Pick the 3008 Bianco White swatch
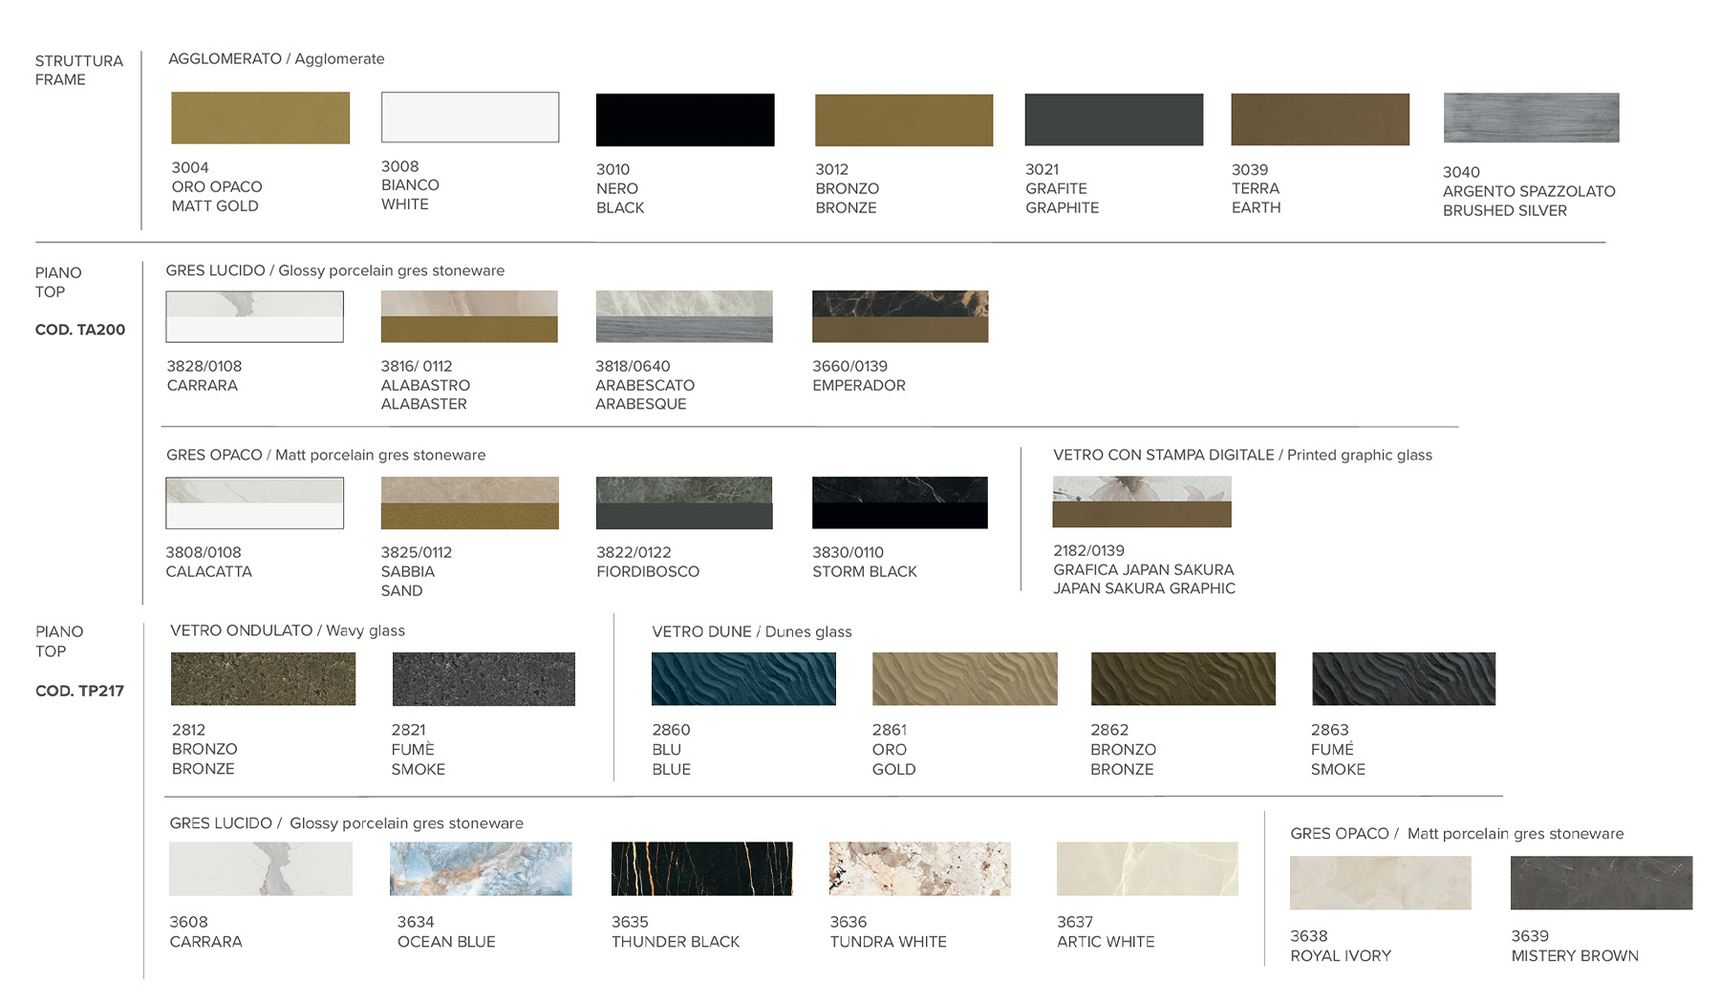This screenshot has height=1003, width=1720. (x=469, y=117)
